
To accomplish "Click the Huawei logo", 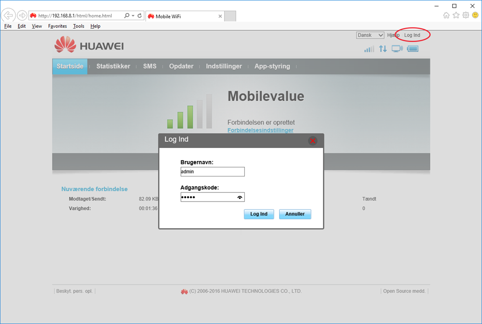I will tap(89, 45).
